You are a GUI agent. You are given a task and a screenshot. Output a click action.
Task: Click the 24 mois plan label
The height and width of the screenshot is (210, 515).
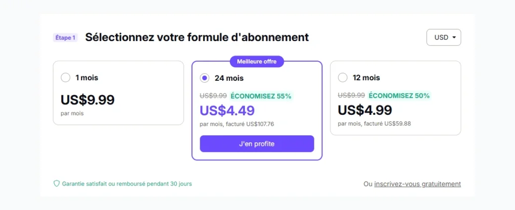(x=229, y=78)
